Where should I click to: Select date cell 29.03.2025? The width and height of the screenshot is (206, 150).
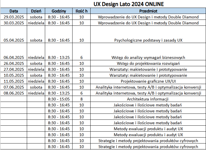[x=14, y=17]
